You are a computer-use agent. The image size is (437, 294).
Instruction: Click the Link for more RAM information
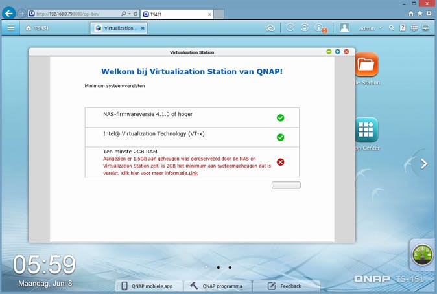point(193,173)
